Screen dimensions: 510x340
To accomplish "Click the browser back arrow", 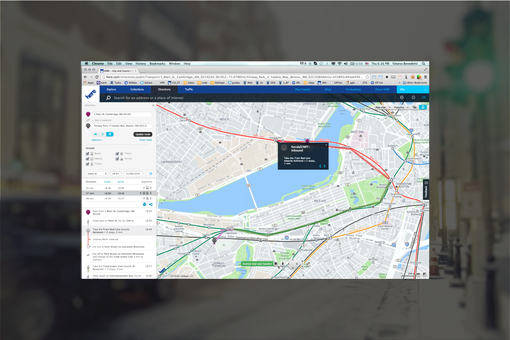I will click(x=85, y=77).
